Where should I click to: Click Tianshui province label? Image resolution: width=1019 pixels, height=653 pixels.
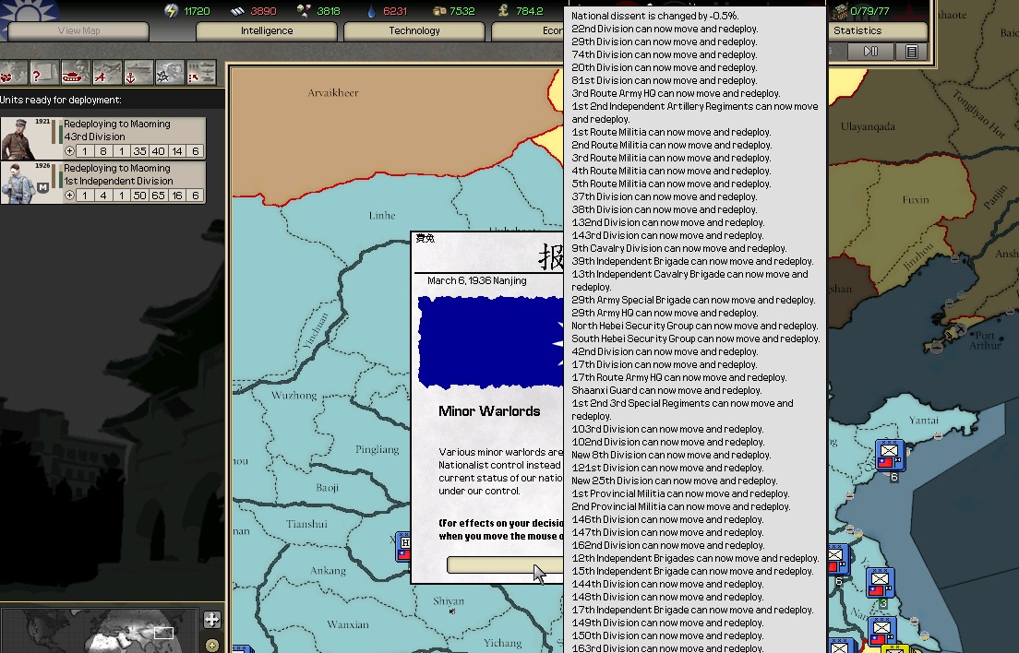[x=306, y=524]
